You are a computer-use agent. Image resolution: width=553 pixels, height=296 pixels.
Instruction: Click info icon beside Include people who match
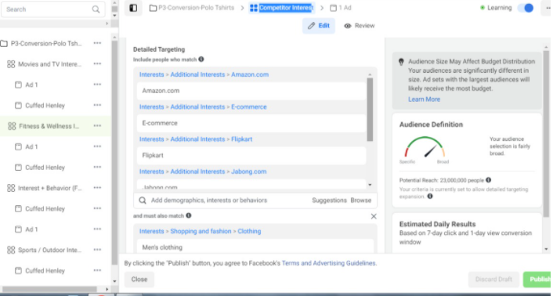coord(201,60)
